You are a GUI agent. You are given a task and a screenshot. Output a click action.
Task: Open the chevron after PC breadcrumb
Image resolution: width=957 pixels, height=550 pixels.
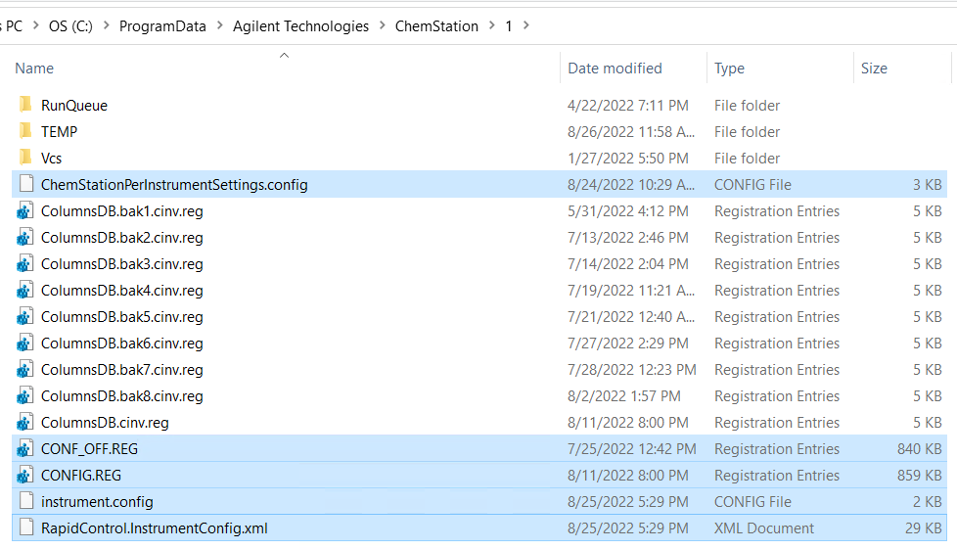(36, 25)
